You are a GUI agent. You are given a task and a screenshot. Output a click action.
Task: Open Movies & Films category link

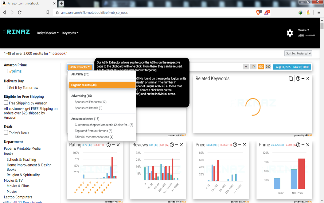point(18,186)
